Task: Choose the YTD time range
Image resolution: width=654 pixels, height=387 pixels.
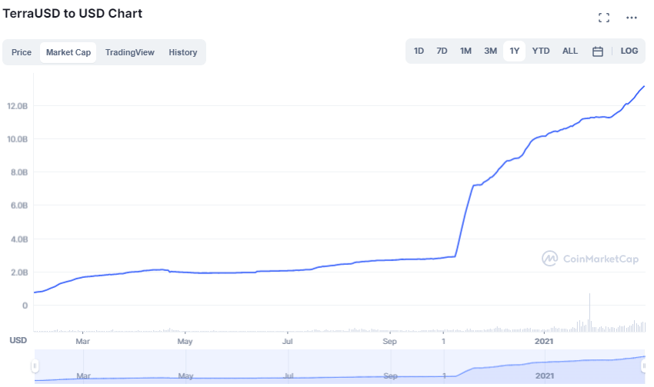Action: click(x=541, y=51)
